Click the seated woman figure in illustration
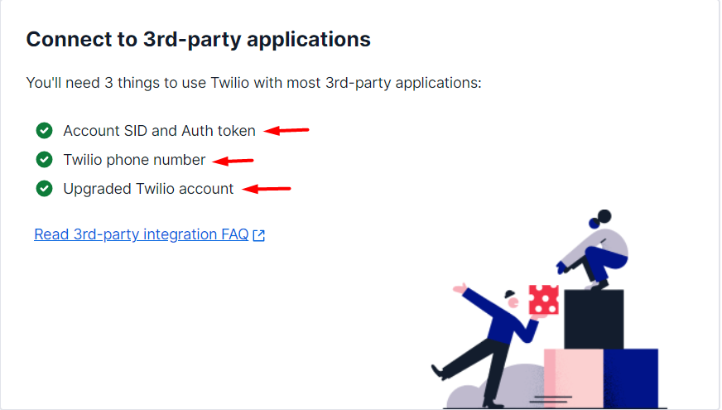722x410 pixels. (x=594, y=248)
